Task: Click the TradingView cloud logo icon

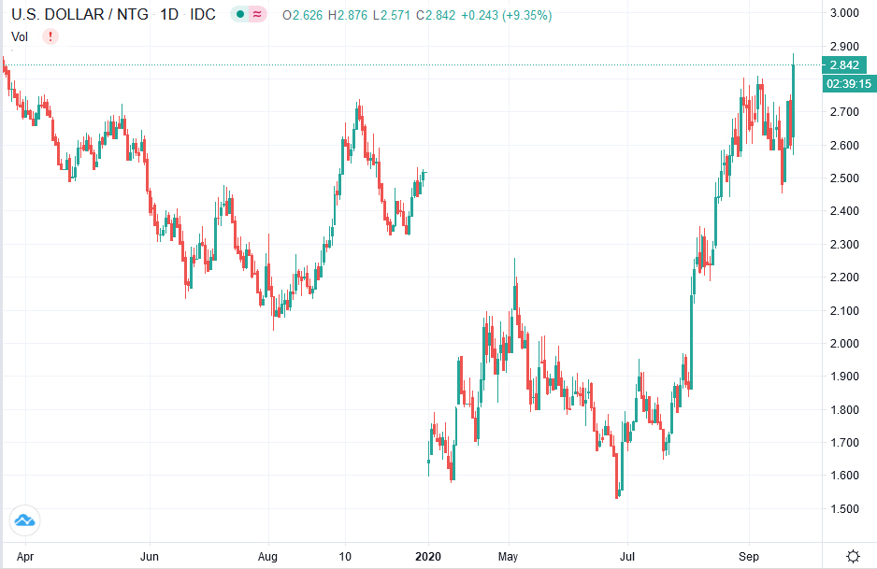Action: [x=23, y=521]
